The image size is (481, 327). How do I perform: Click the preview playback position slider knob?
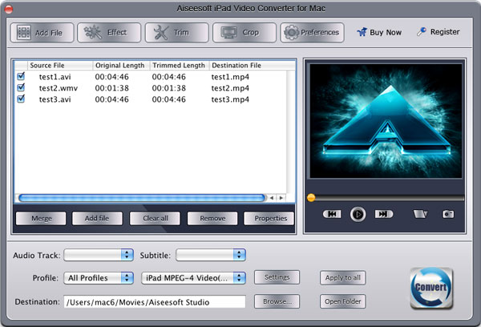click(311, 197)
